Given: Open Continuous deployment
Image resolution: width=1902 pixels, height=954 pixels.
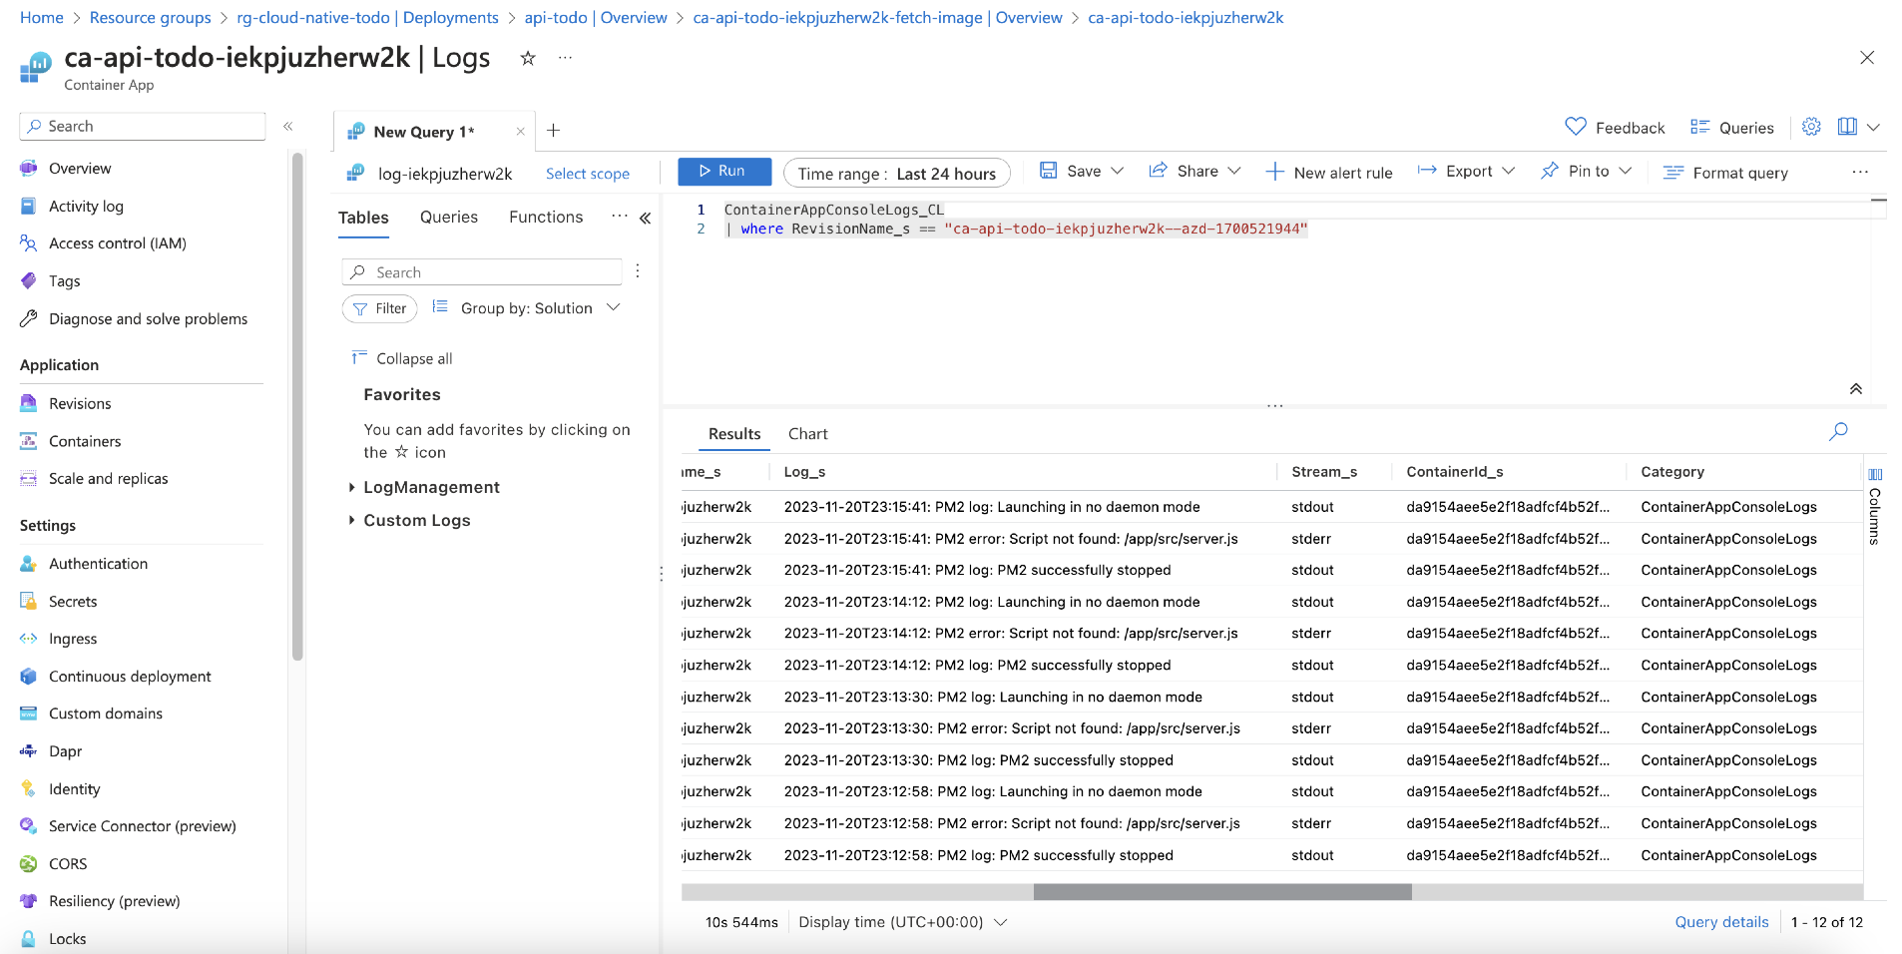Looking at the screenshot, I should 130,677.
